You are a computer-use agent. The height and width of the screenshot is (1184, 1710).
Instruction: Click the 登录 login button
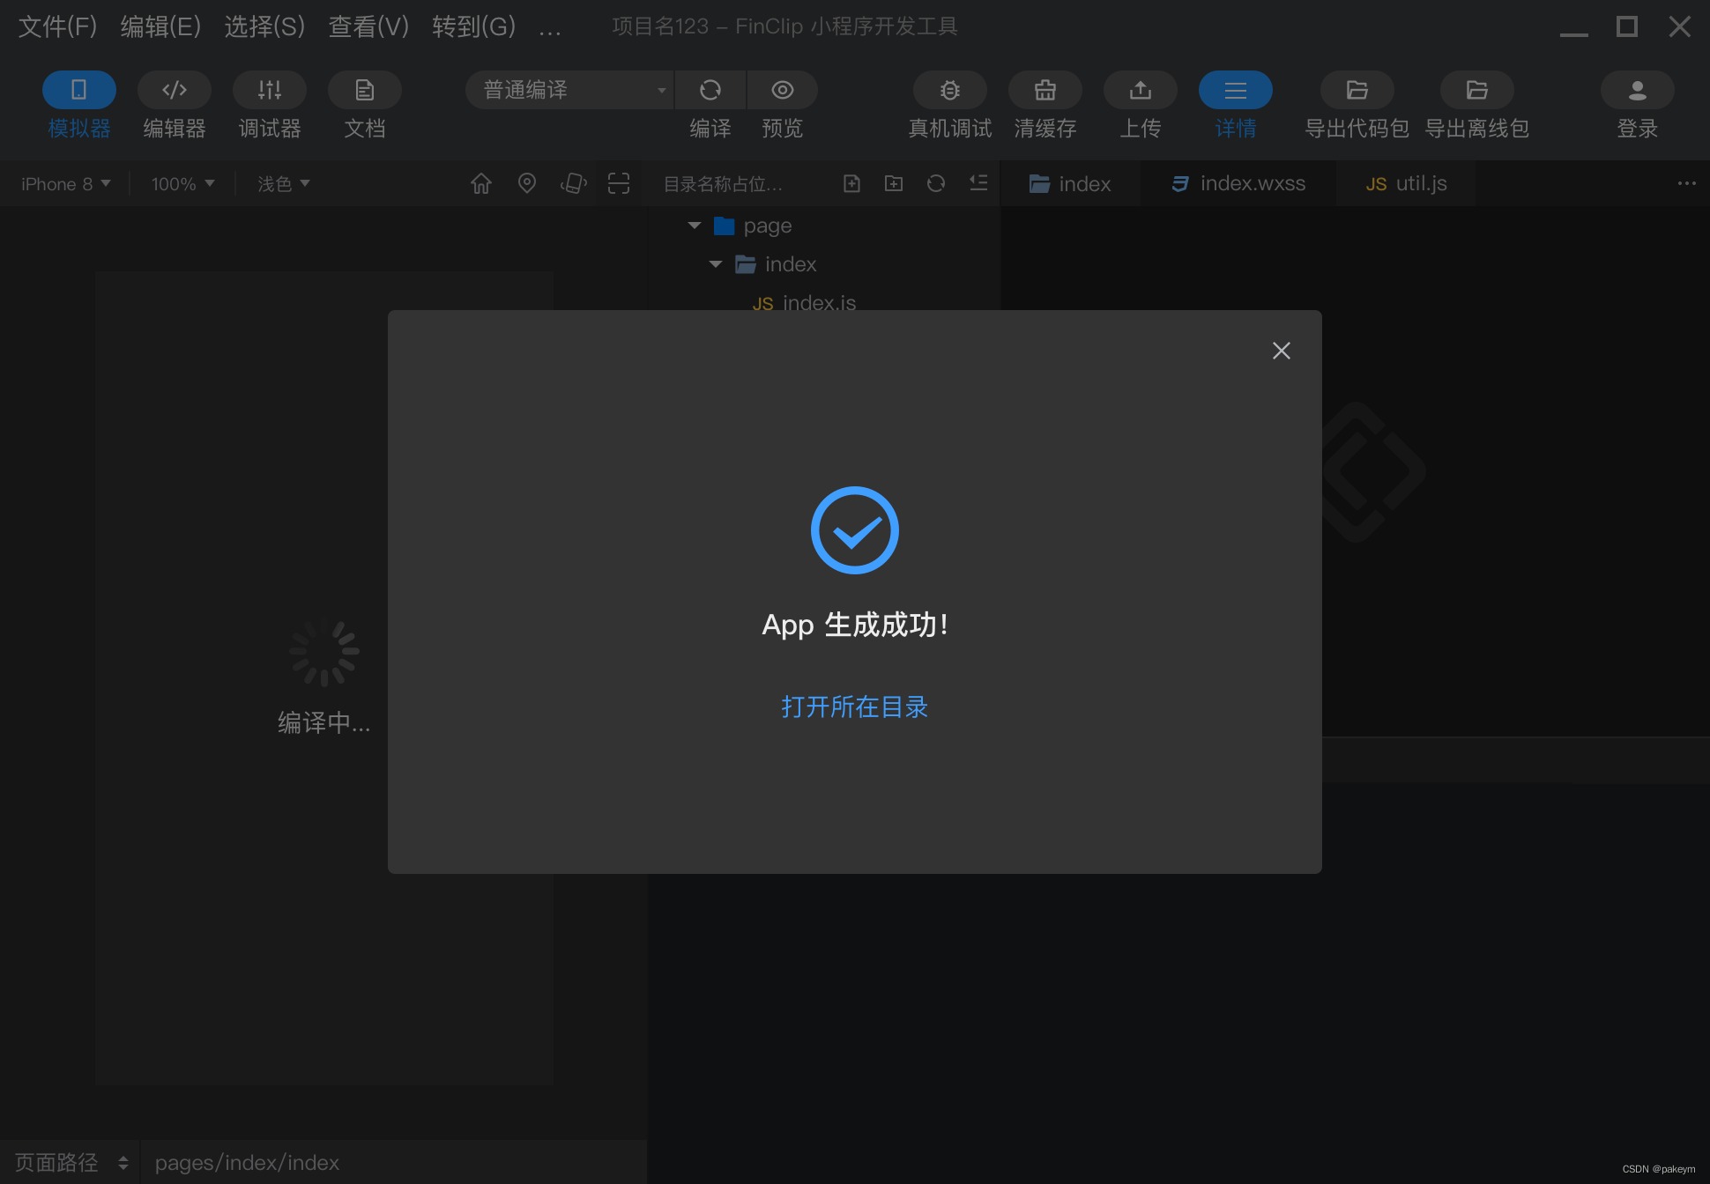click(x=1637, y=90)
